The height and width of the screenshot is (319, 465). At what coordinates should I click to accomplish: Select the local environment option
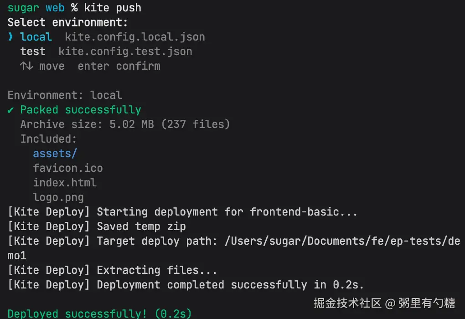[36, 37]
